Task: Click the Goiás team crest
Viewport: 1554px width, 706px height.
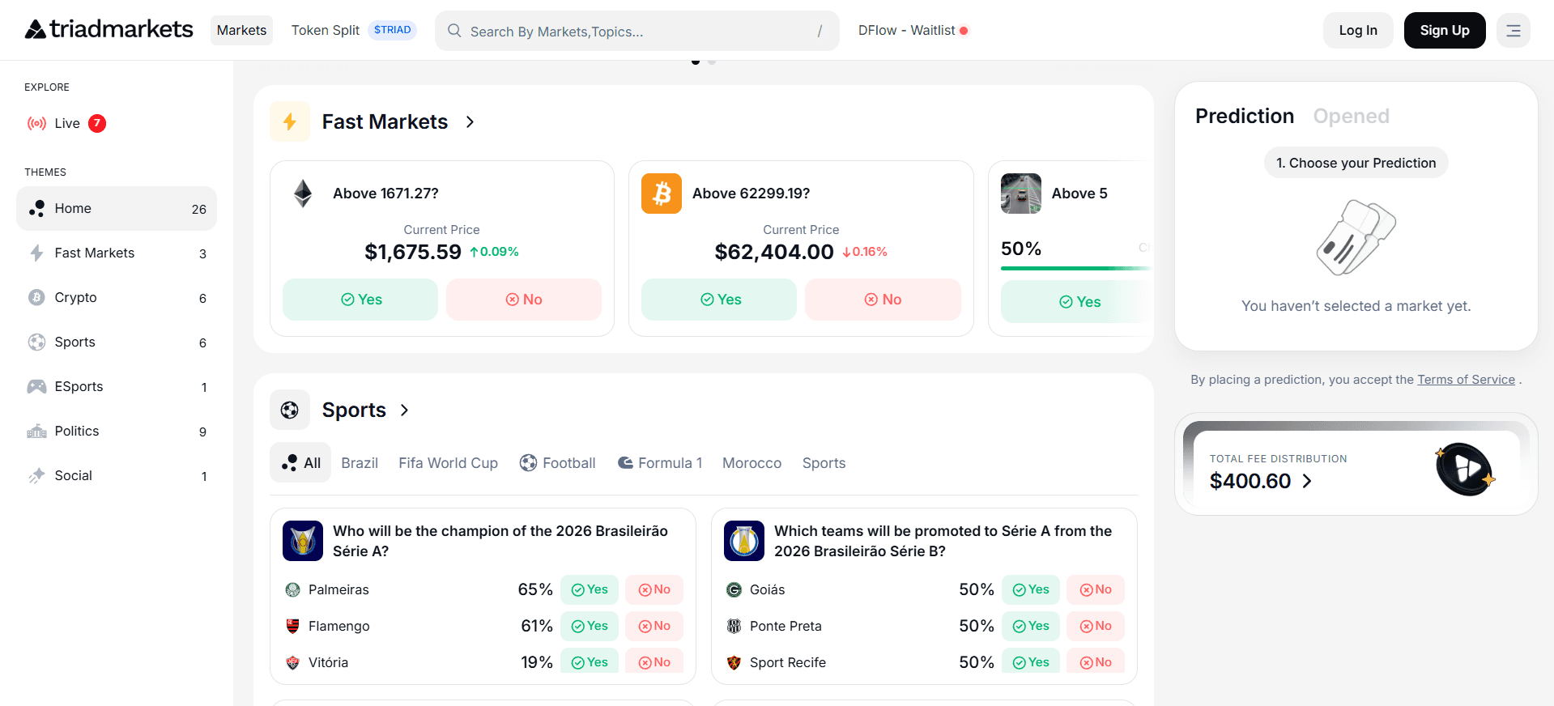Action: 734,589
